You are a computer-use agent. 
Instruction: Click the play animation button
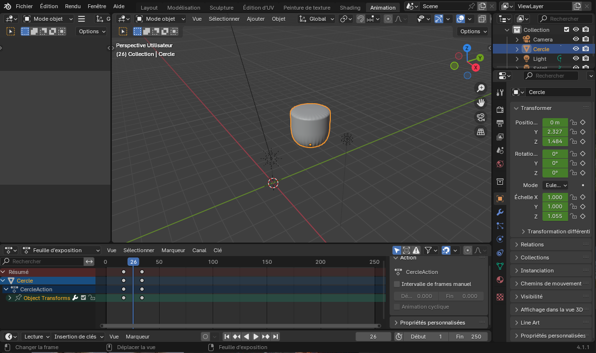[x=256, y=337]
